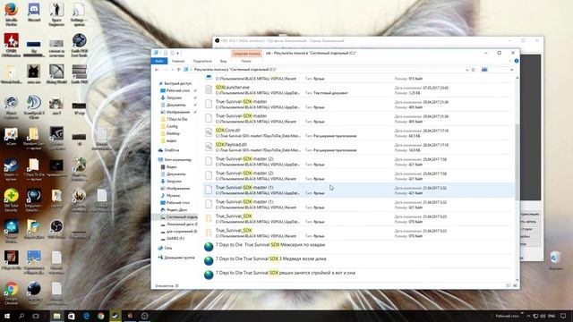
Task: Click the address bar path field
Action: pyautogui.click(x=325, y=70)
